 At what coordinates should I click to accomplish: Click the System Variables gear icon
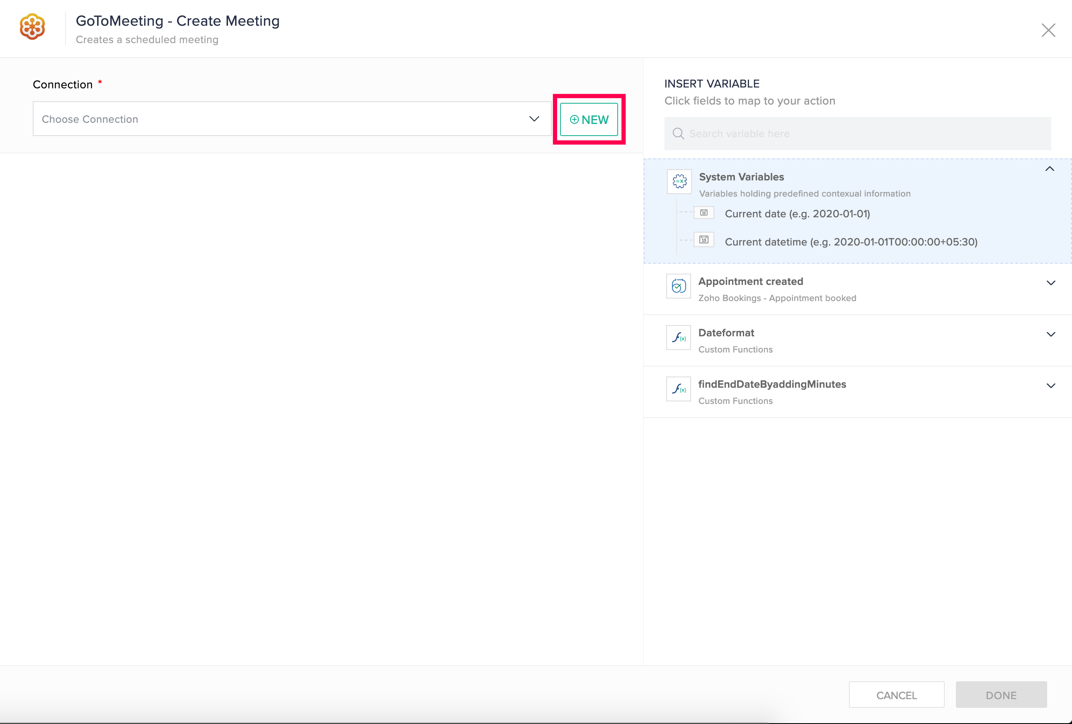coord(679,181)
